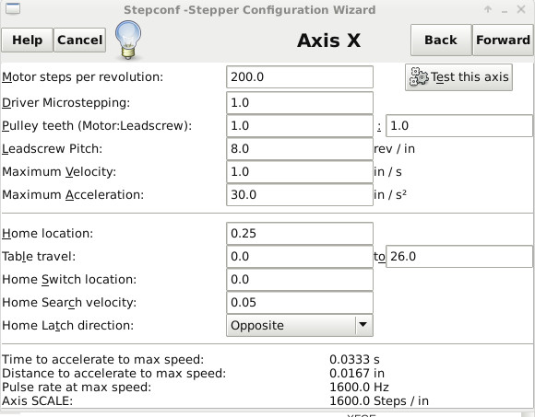
Task: Change the Maximum Velocity field
Action: click(300, 172)
